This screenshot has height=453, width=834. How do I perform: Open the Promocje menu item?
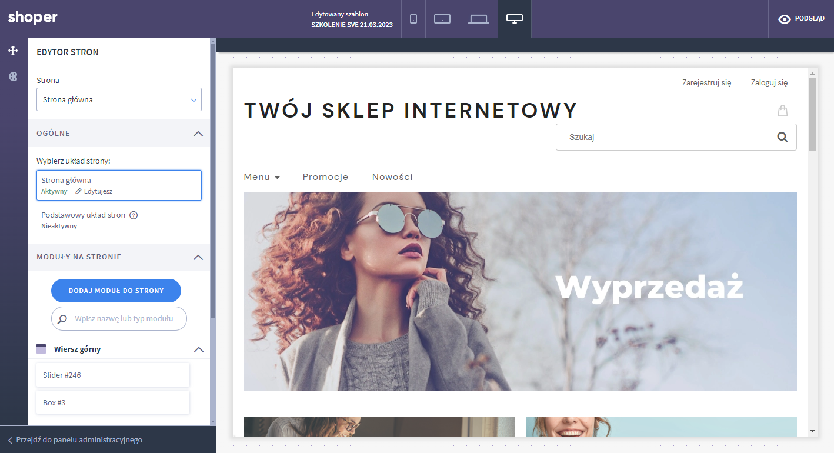click(325, 177)
